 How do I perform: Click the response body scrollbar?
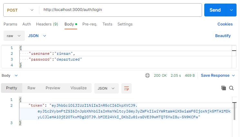point(235,111)
